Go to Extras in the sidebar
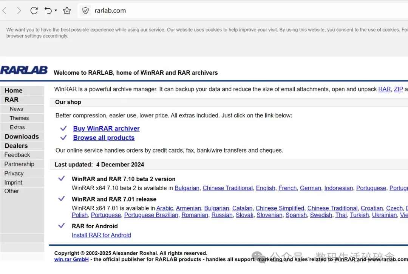The image size is (408, 274). pyautogui.click(x=22, y=128)
